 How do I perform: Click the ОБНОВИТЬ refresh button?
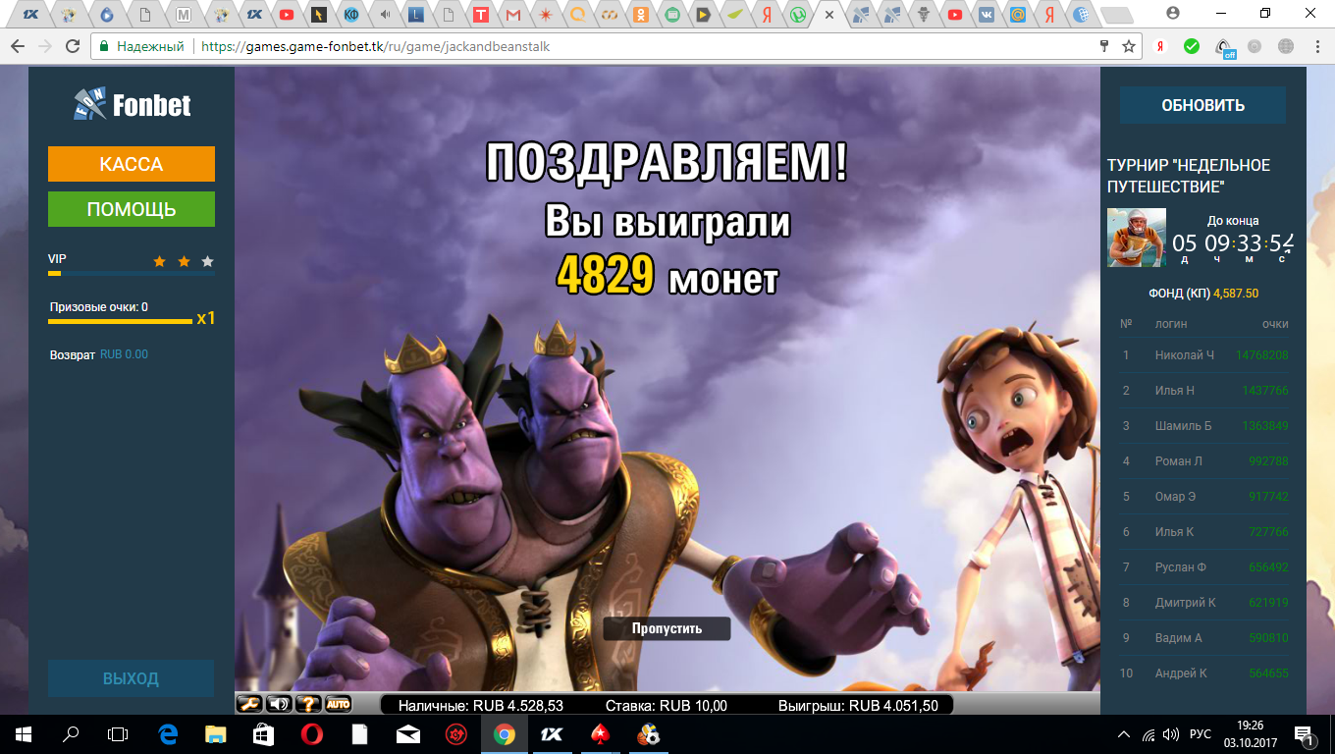click(1201, 105)
